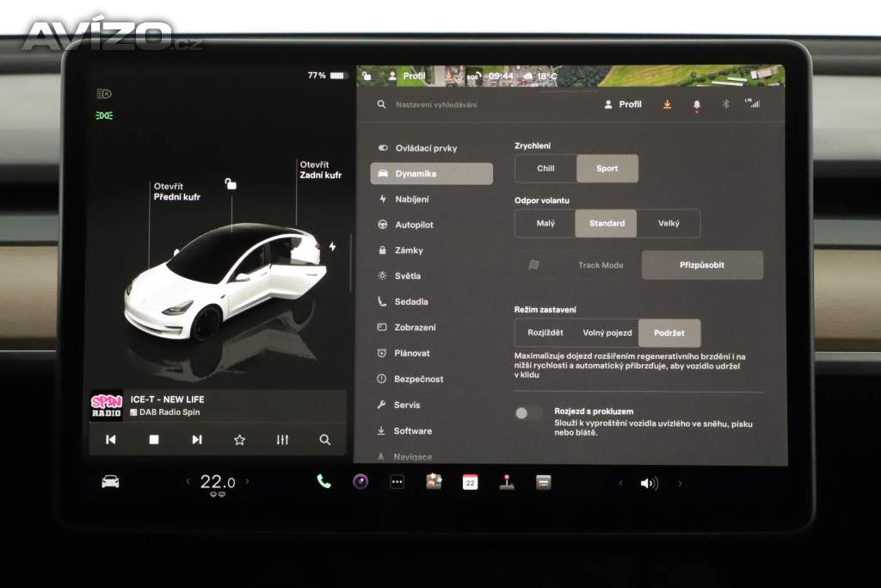Open the calendar app showing 22
The image size is (881, 588).
[471, 482]
